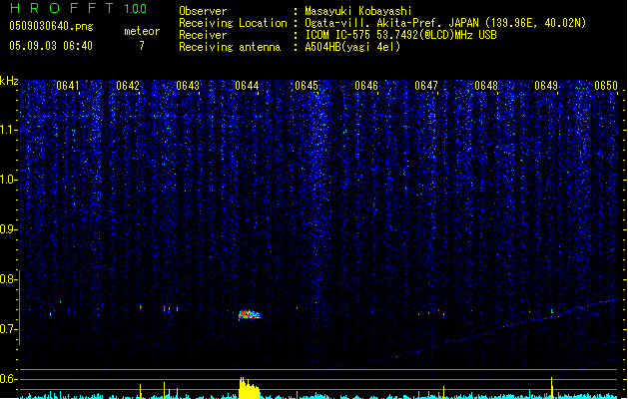Image resolution: width=628 pixels, height=399 pixels.
Task: Click the receiver ICOM IC-575 text
Action: point(401,35)
